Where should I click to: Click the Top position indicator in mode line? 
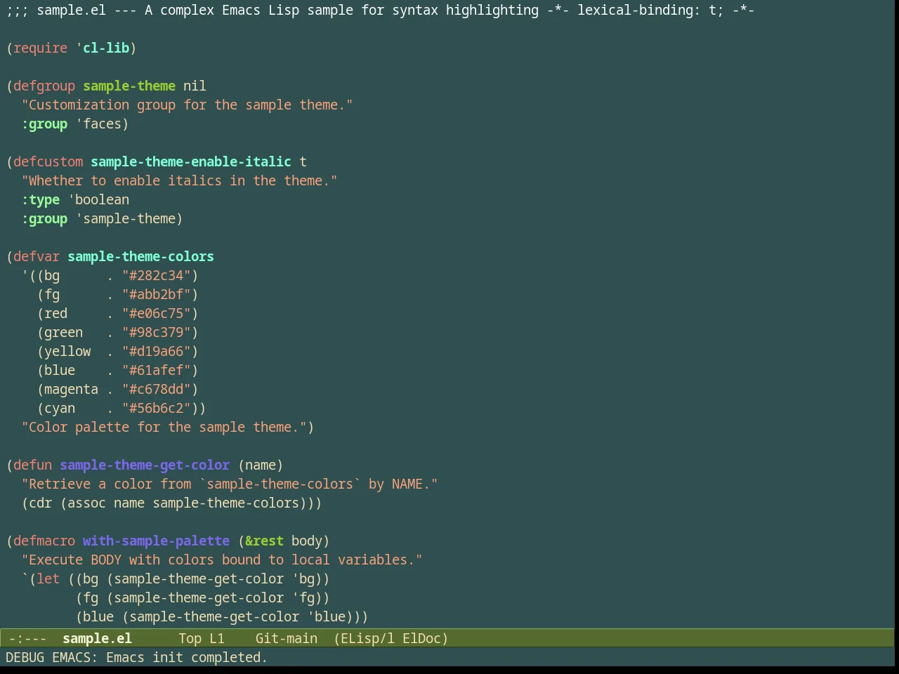190,638
